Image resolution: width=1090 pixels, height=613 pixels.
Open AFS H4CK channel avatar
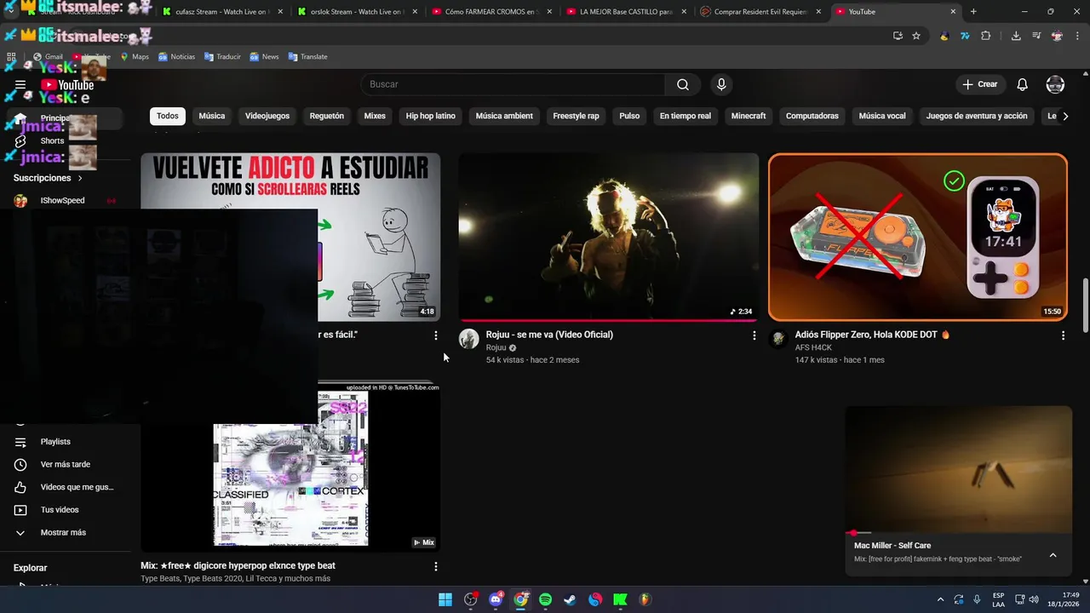click(778, 339)
